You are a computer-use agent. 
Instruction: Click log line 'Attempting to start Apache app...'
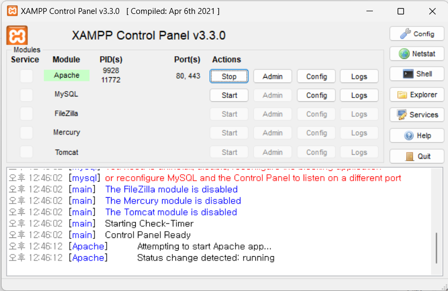204,246
